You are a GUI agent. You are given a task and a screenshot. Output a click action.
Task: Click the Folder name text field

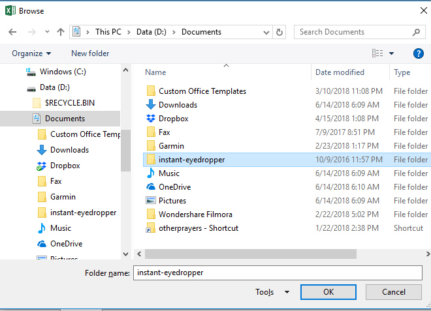(277, 273)
